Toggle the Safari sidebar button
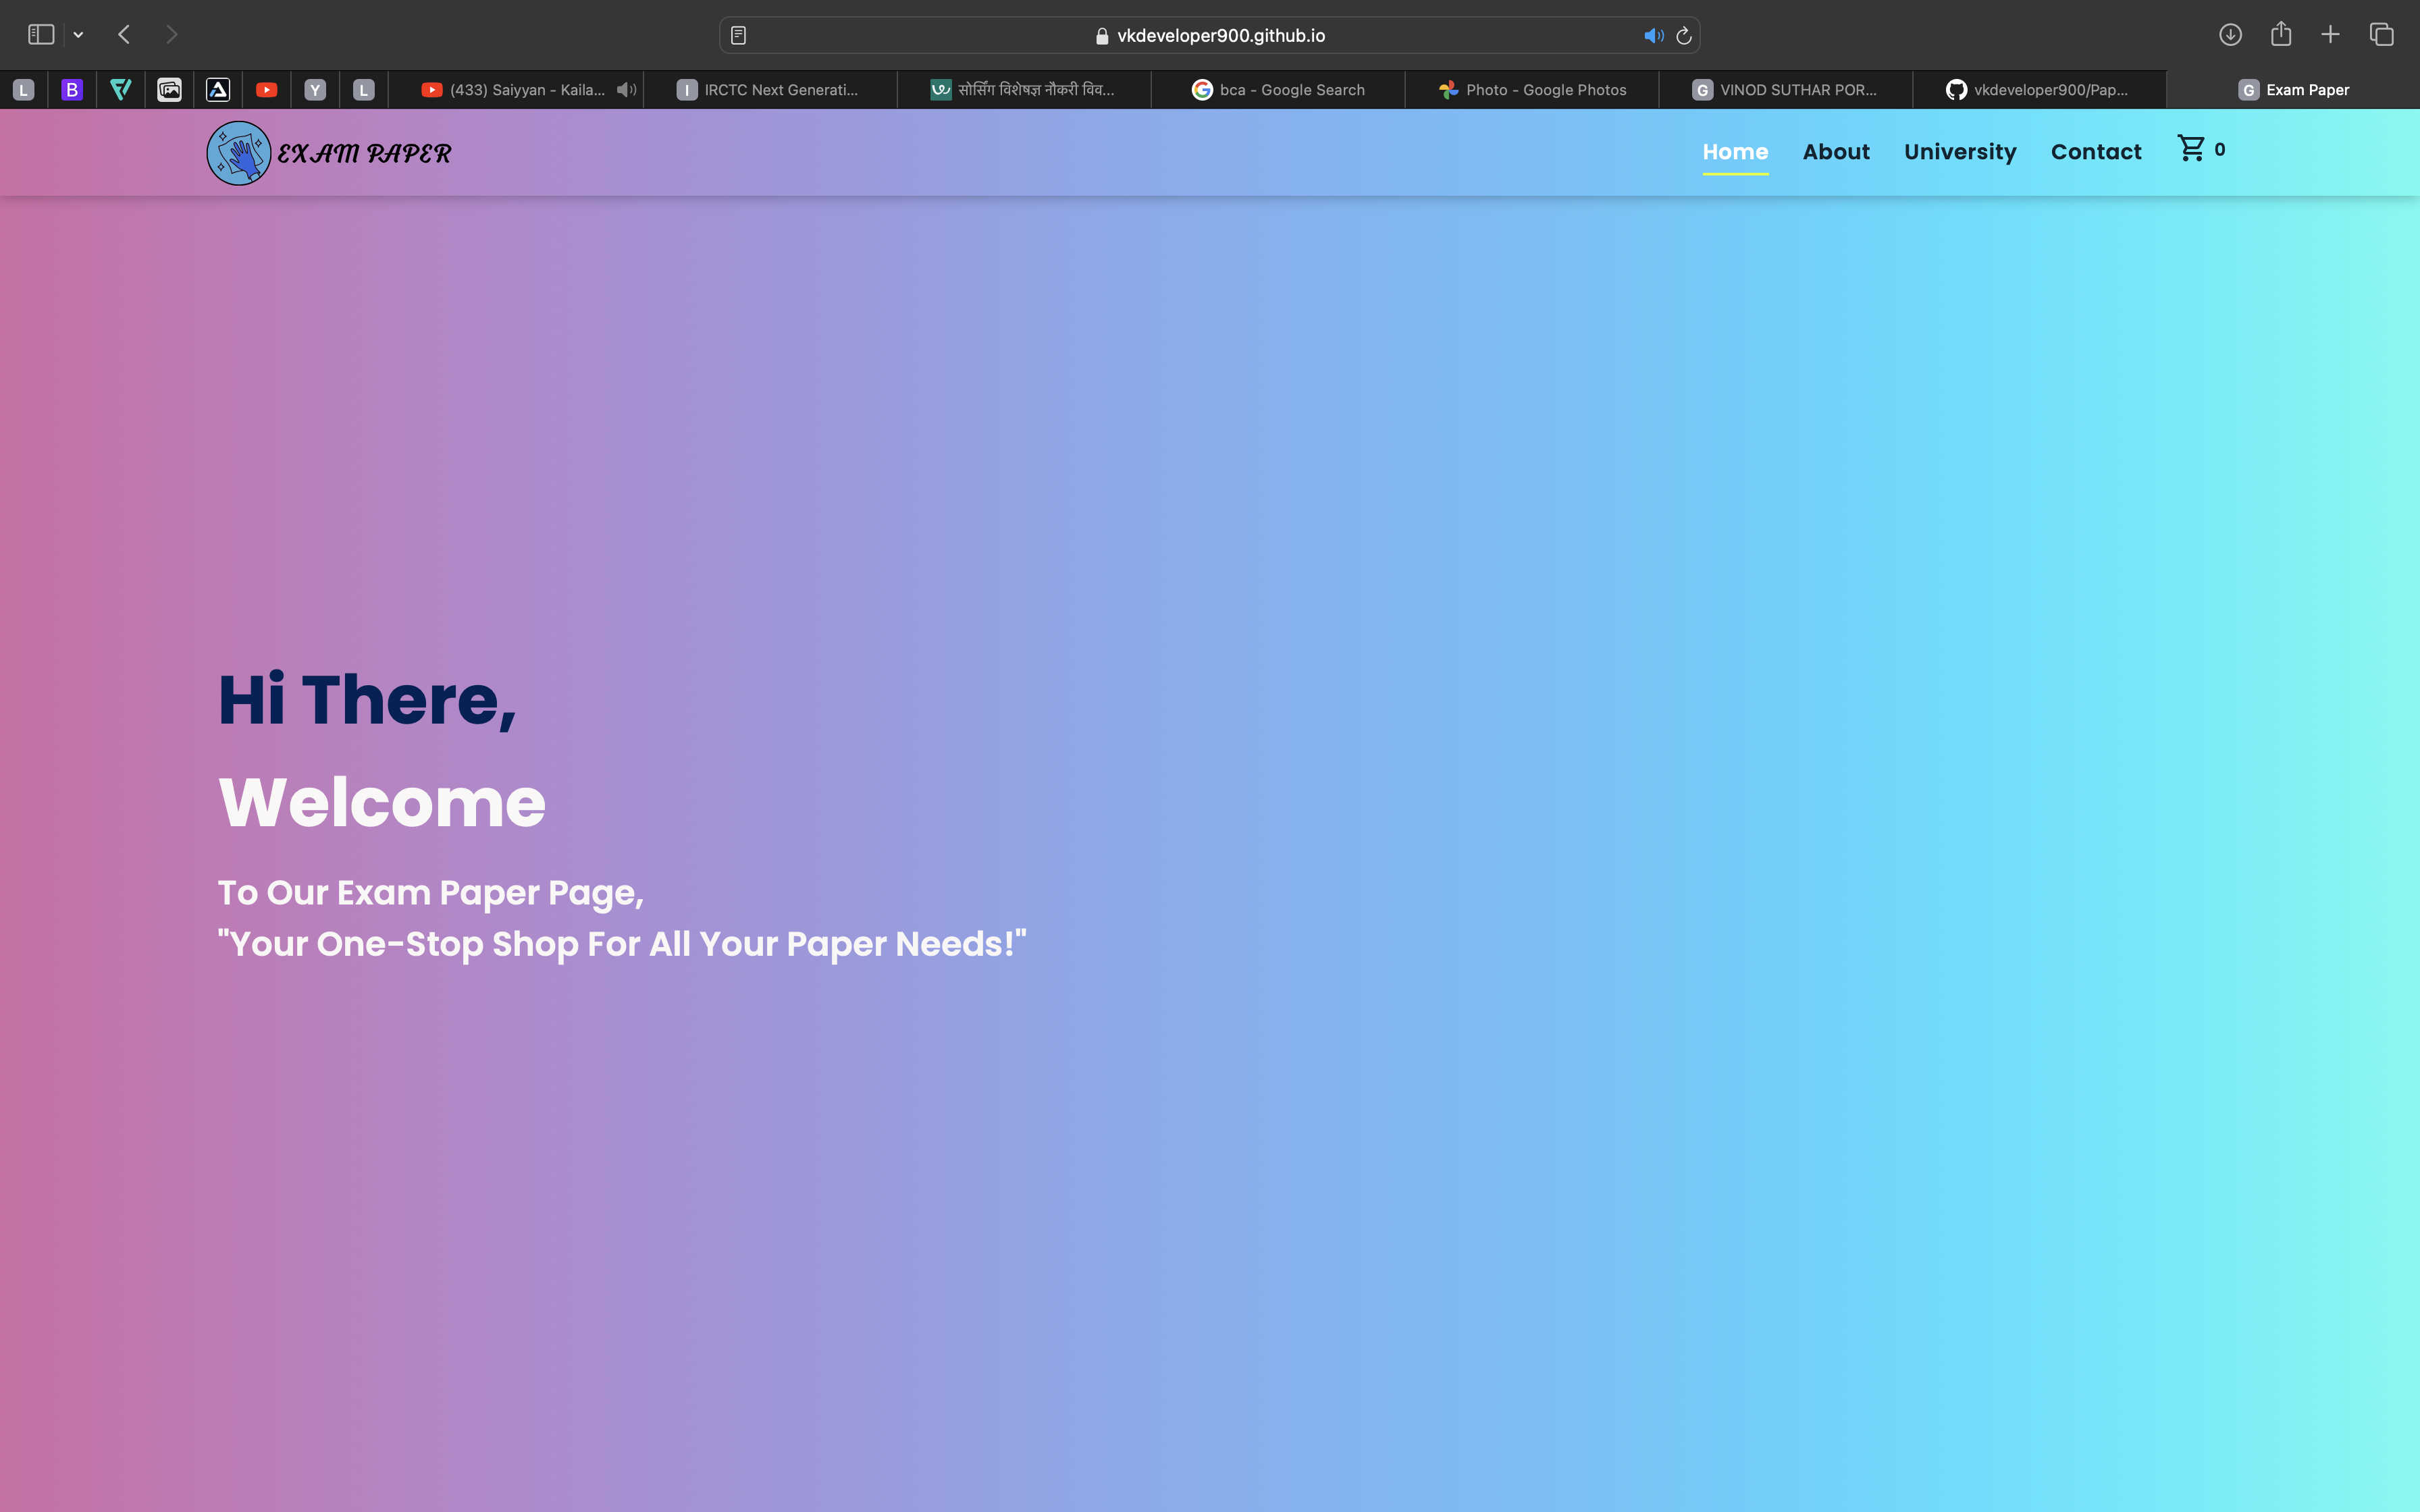The image size is (2420, 1512). [41, 35]
